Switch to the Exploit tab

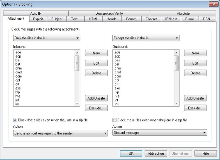point(38,19)
